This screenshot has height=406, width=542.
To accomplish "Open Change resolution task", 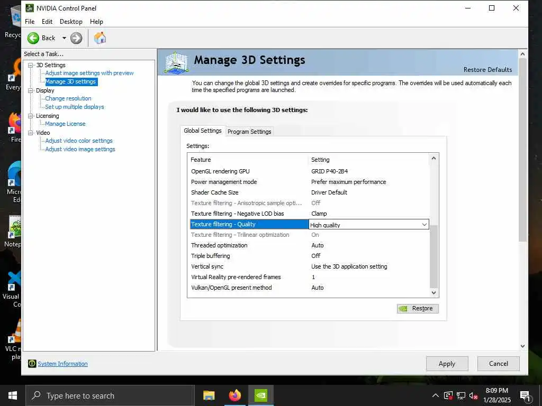I will (x=68, y=98).
